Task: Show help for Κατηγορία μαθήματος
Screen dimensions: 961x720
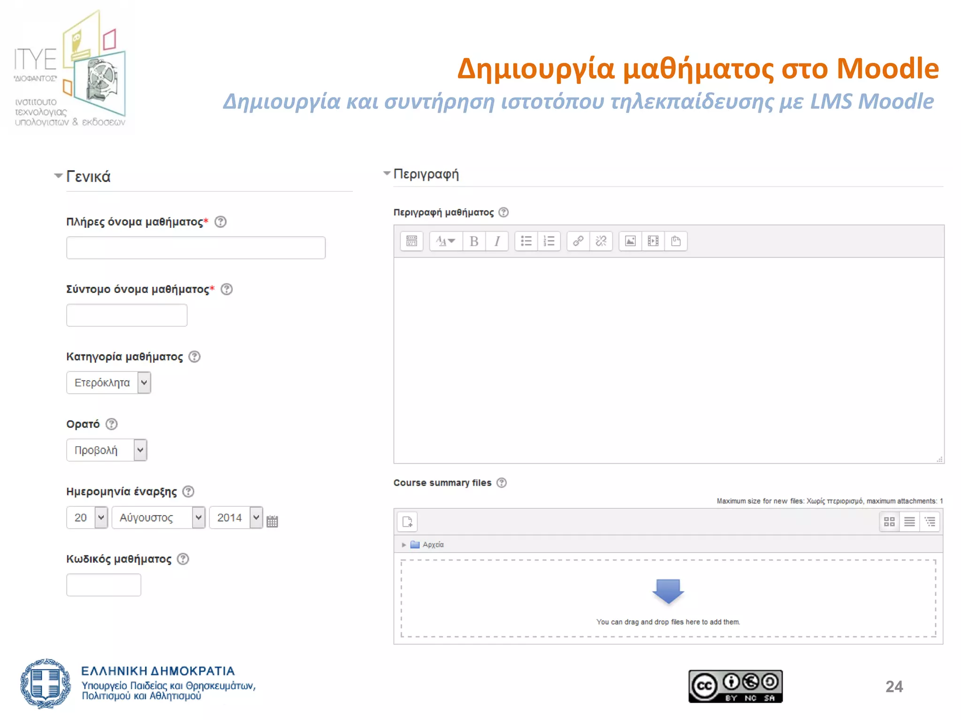Action: [x=194, y=357]
